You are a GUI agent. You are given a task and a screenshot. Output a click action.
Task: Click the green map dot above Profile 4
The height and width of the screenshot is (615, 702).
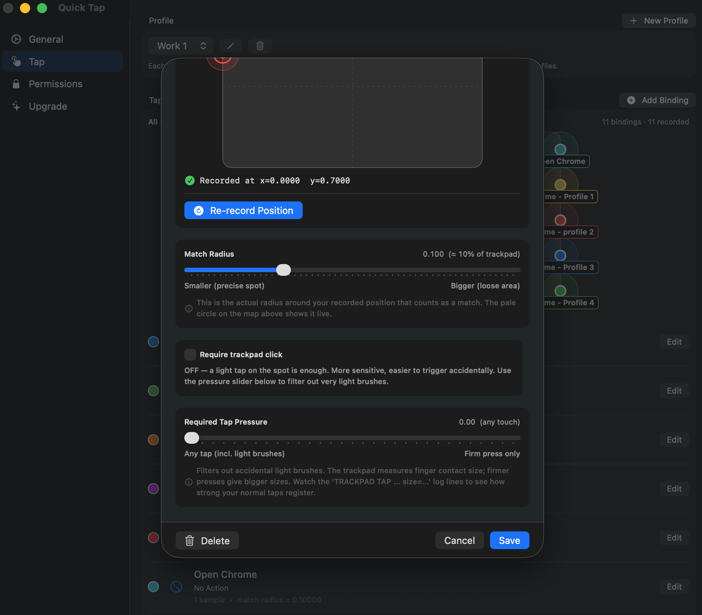pyautogui.click(x=560, y=291)
